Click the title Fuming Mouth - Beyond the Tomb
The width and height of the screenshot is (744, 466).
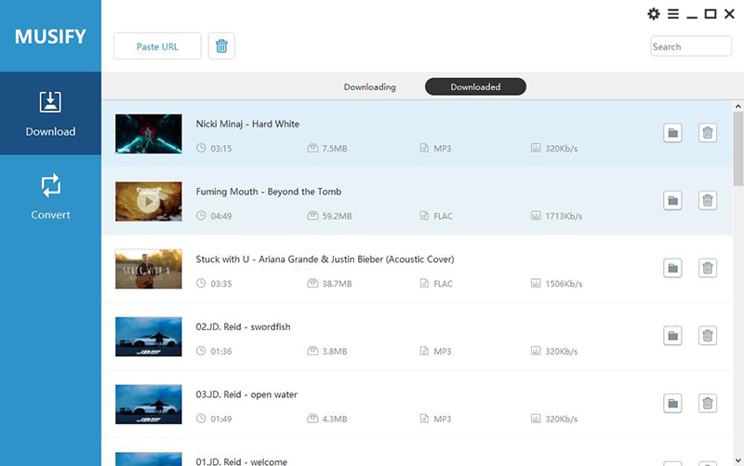pos(269,192)
